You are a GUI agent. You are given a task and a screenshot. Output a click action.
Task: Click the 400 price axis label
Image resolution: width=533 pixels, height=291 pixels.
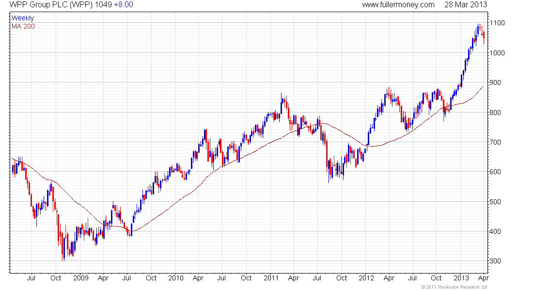[x=495, y=231]
